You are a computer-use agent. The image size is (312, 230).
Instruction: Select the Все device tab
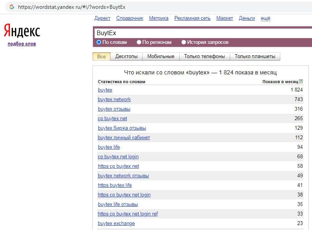pyautogui.click(x=101, y=56)
